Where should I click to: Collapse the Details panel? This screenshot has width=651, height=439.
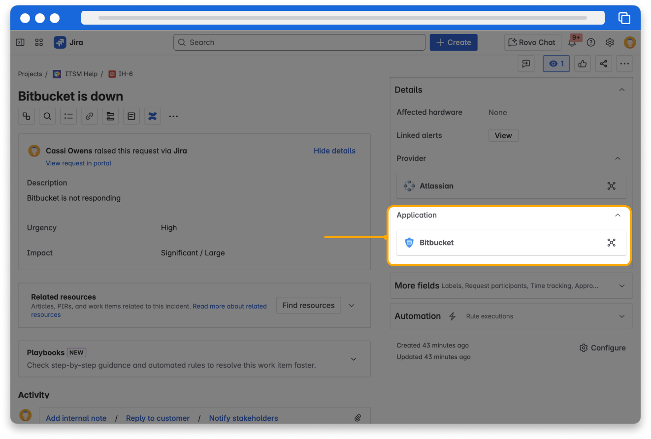point(622,90)
